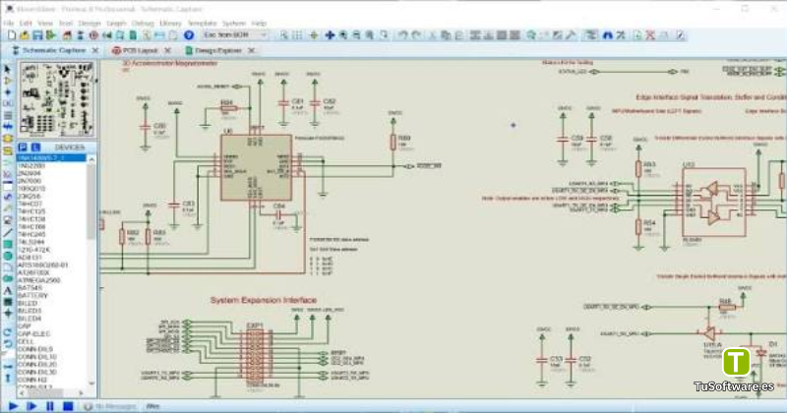
Task: Close the Schematic Capture tab
Action: point(95,50)
